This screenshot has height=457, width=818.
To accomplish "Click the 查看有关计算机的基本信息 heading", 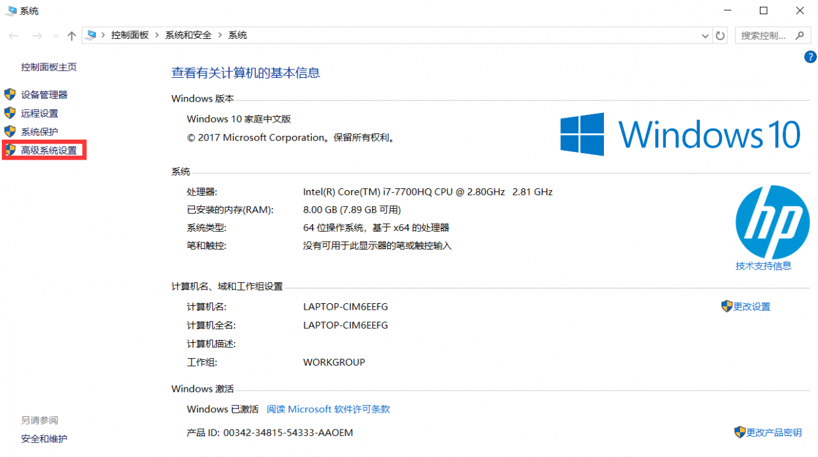I will point(245,73).
